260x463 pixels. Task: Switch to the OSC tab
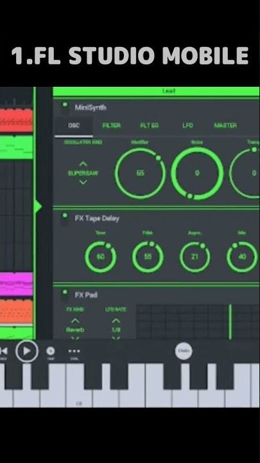pos(74,126)
